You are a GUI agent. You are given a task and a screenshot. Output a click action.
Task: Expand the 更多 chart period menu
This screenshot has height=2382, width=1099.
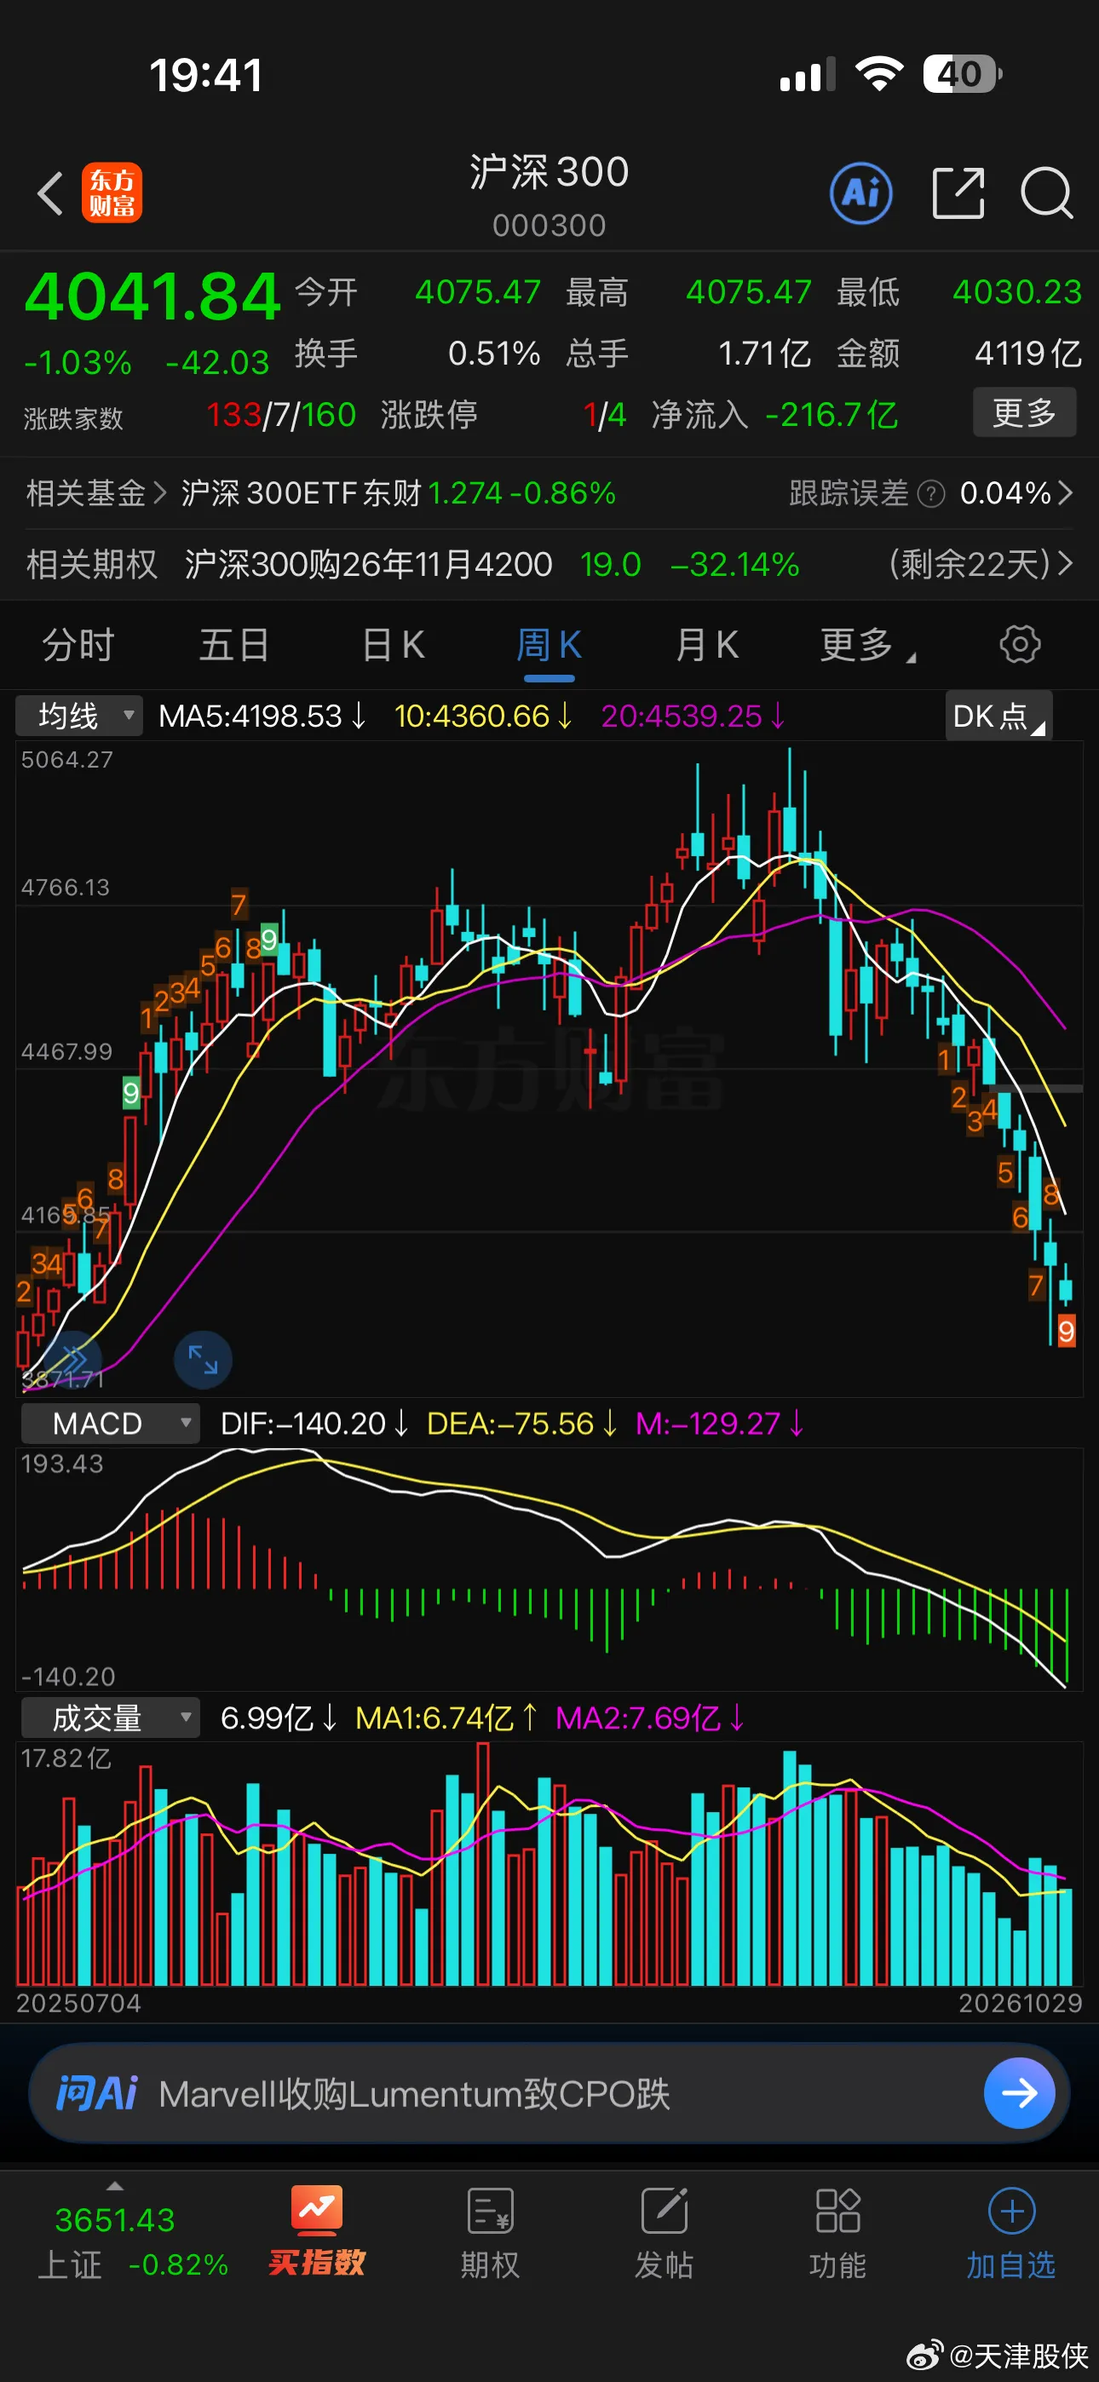point(866,646)
